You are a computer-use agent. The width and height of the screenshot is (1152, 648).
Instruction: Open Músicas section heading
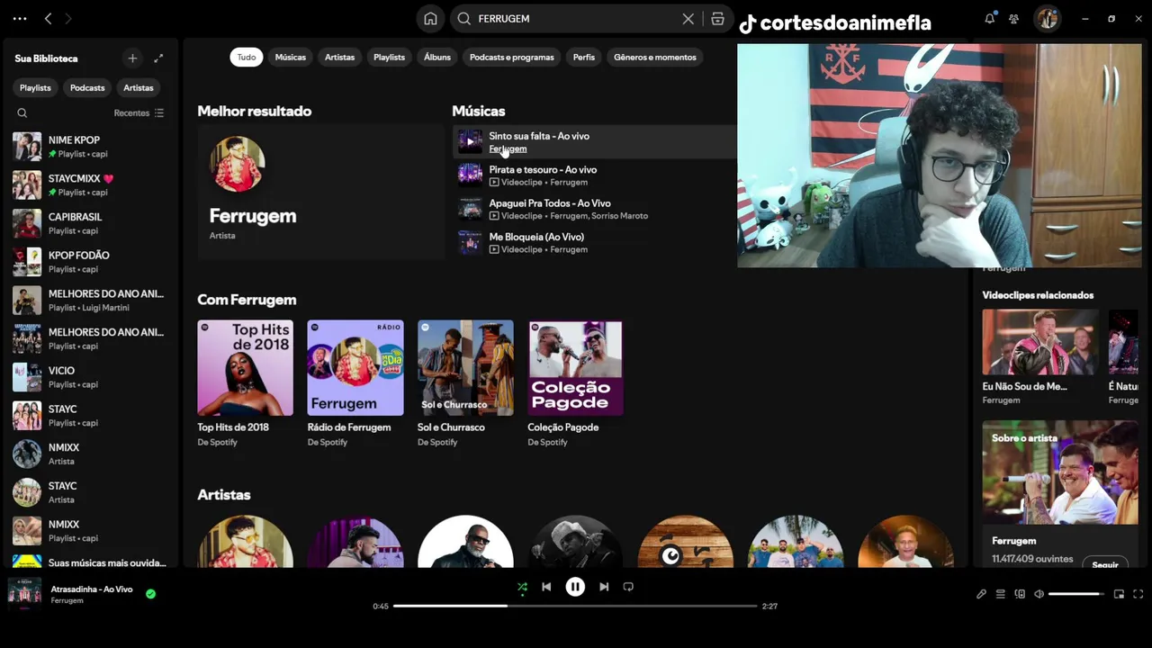pos(479,112)
